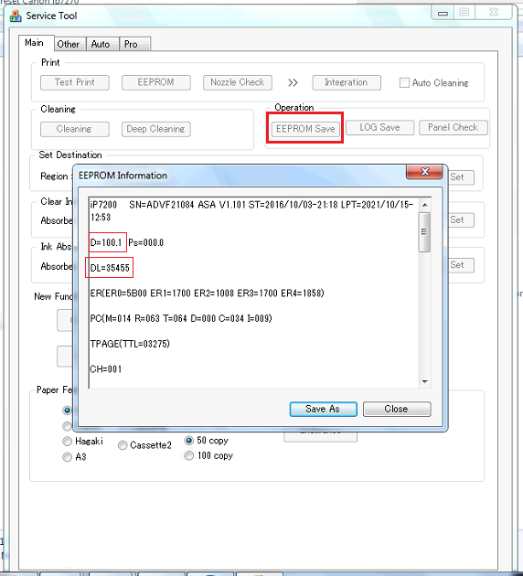
Task: Click the EEPROM Save button
Action: 305,129
